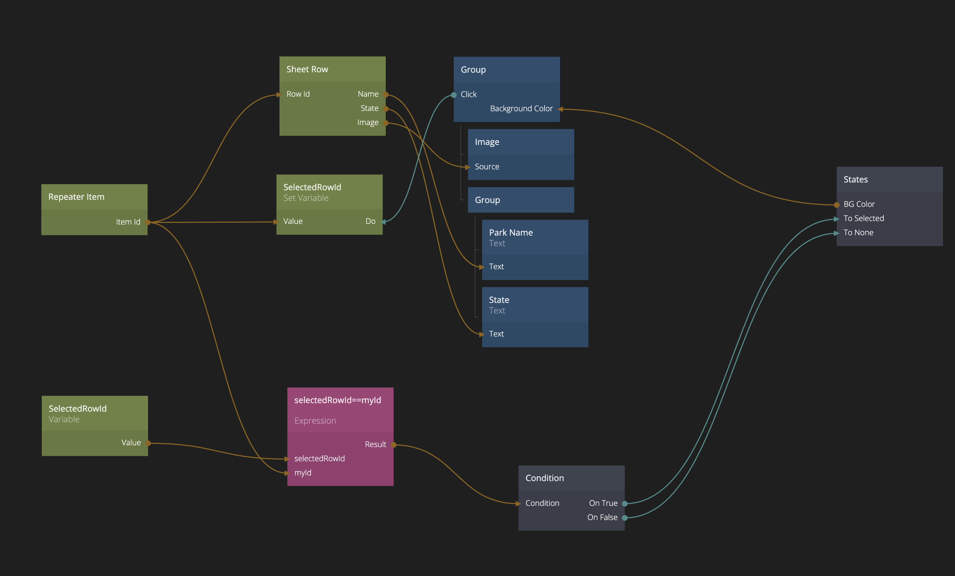Click the Result output port of the Expression
This screenshot has width=955, height=576.
[394, 445]
